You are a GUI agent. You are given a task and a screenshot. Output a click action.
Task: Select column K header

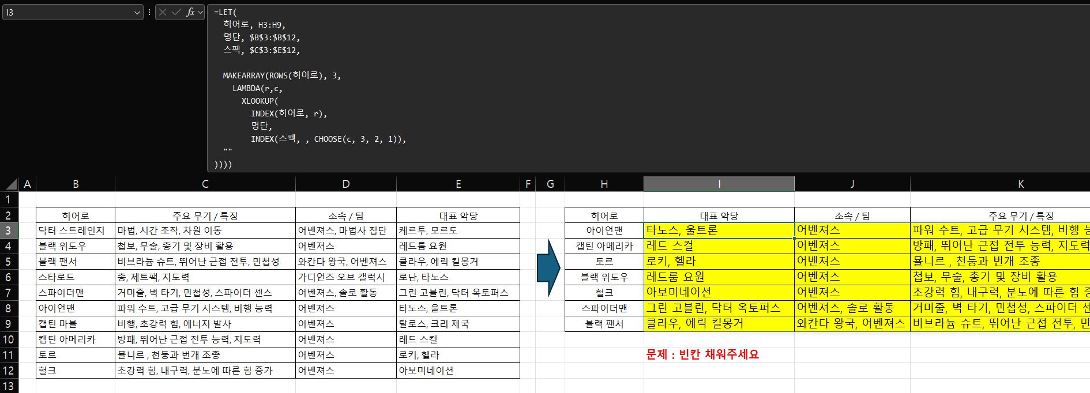pyautogui.click(x=1020, y=184)
